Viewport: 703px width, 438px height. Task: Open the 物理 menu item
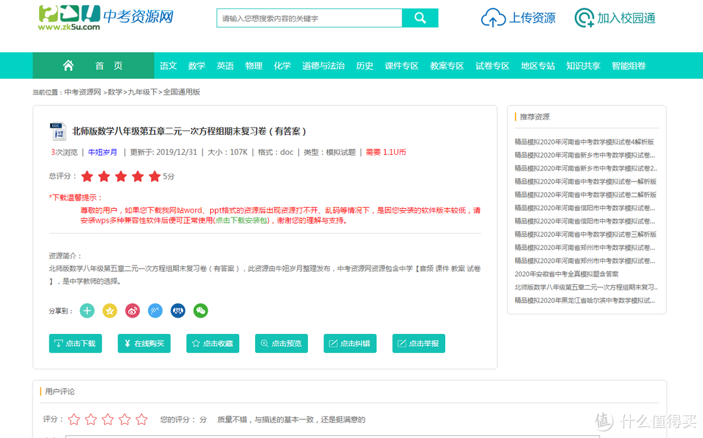click(254, 66)
